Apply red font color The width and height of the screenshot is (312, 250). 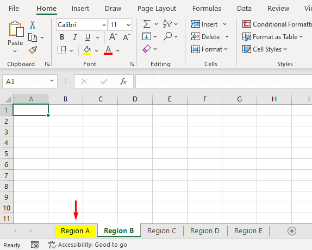tap(108, 50)
